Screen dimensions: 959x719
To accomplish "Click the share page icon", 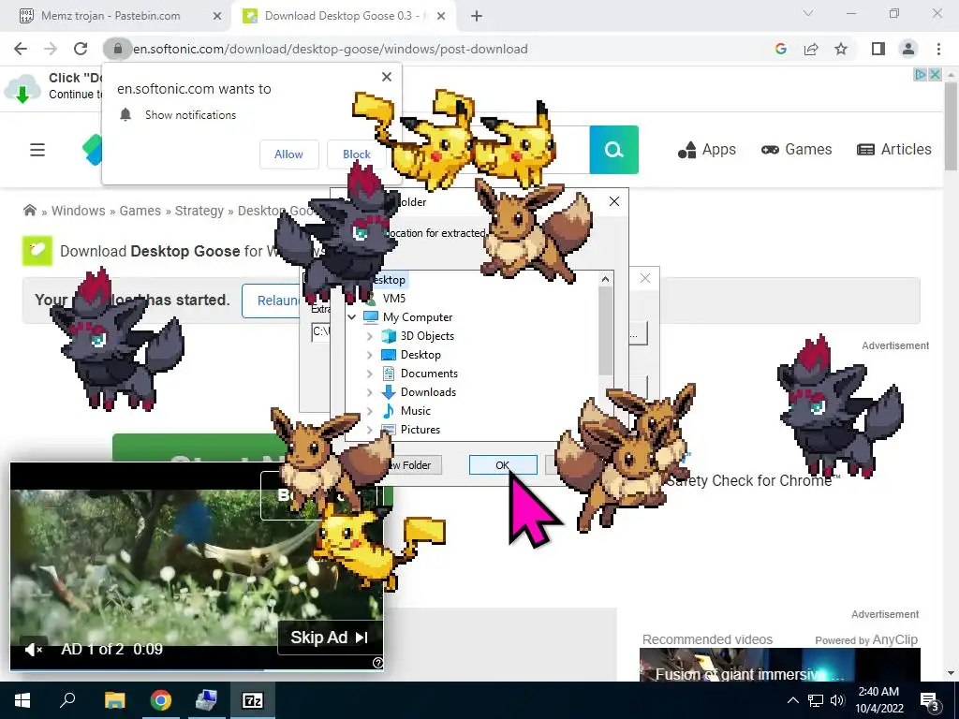I will [811, 49].
